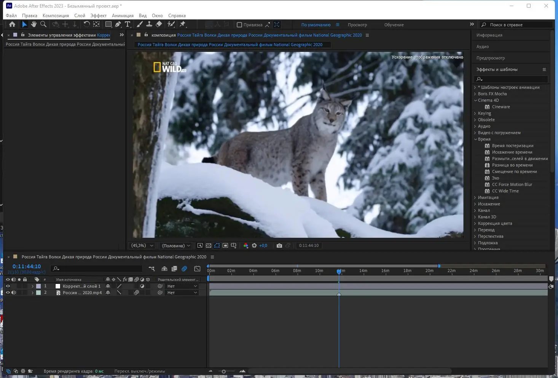Open the Эффект menu
Viewport: 558px width, 378px height.
(98, 16)
